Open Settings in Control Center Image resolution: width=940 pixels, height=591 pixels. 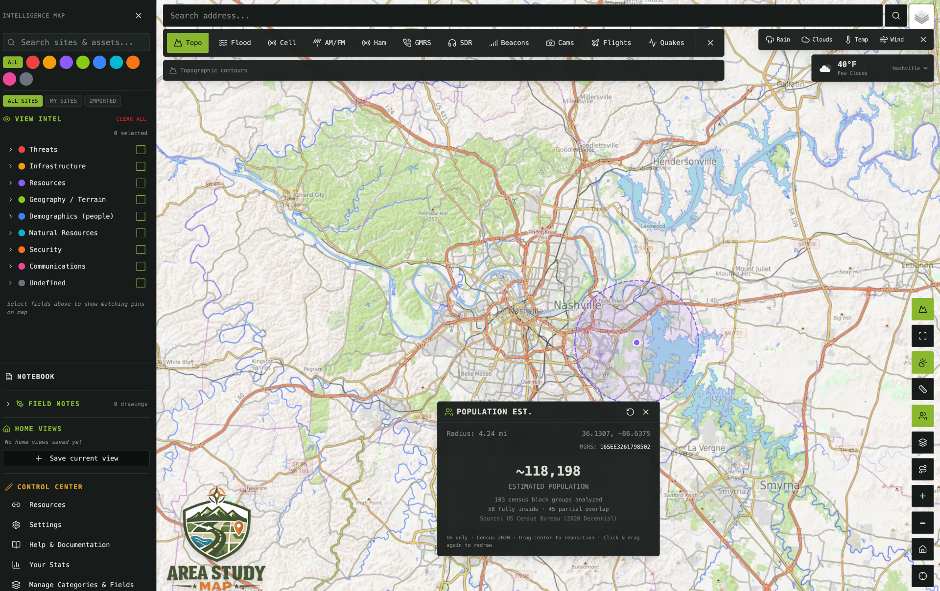45,525
